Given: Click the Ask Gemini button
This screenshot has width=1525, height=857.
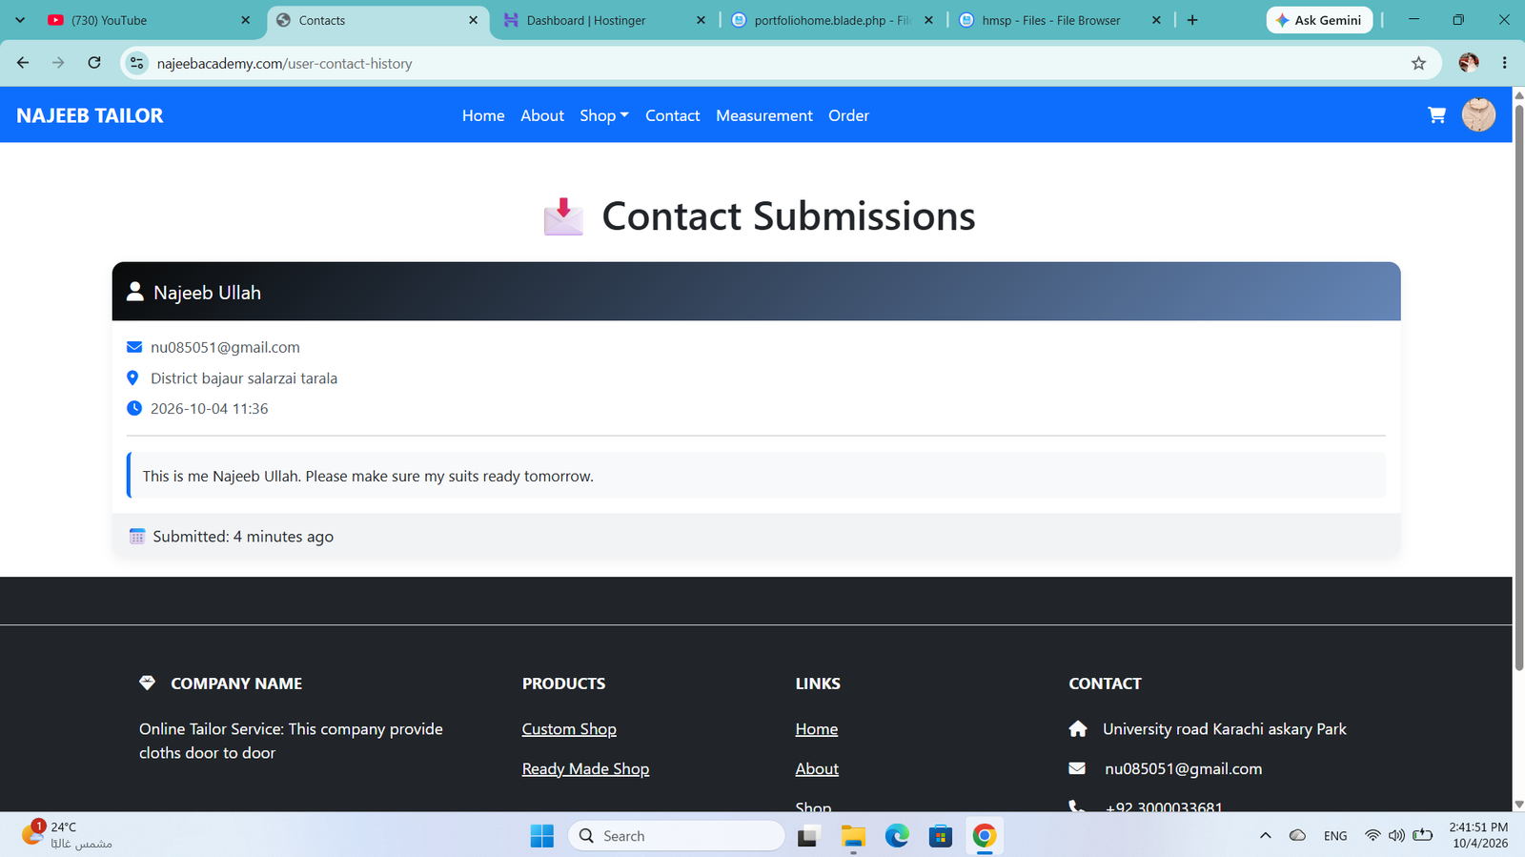Looking at the screenshot, I should click(x=1319, y=20).
